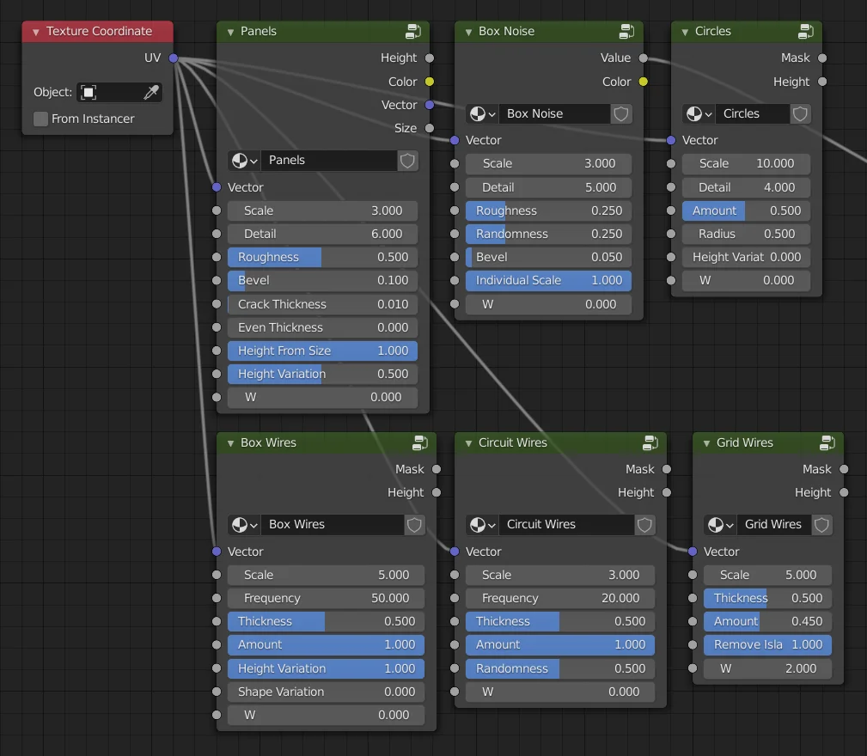Click the Circuit Wires name field to rename it
867x756 pixels.
567,525
